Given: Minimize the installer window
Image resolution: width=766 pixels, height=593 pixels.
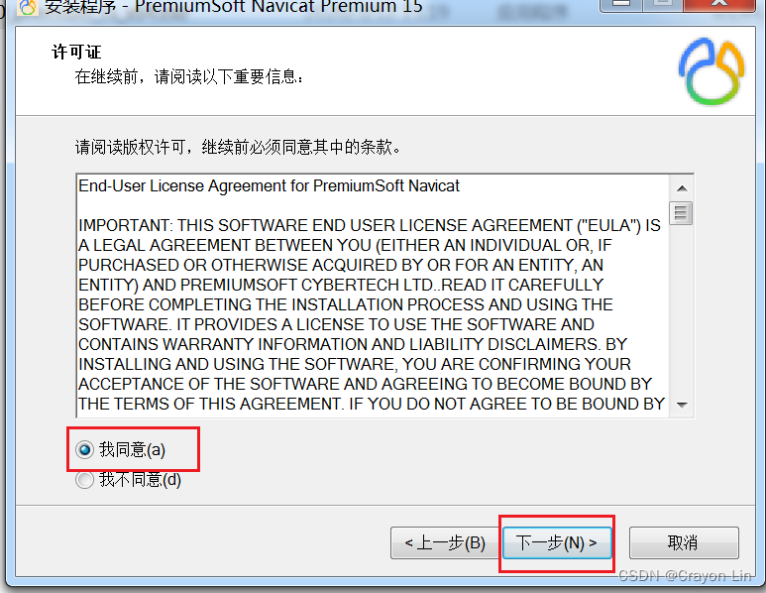Looking at the screenshot, I should [x=621, y=4].
